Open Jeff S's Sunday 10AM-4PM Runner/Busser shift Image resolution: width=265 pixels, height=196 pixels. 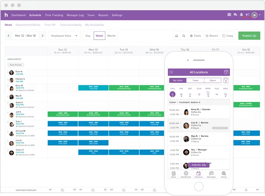(63, 114)
